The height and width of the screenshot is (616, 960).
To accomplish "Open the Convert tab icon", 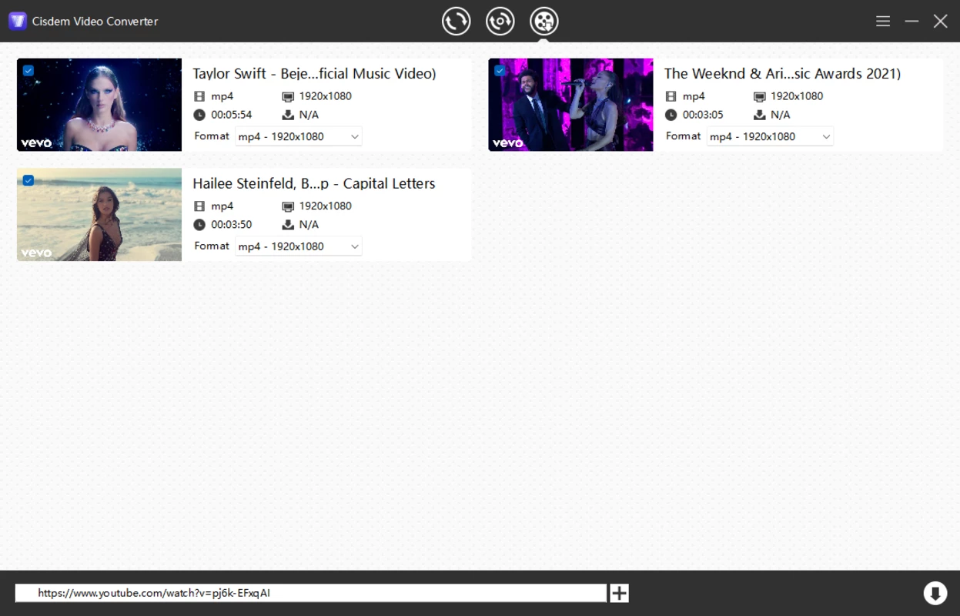I will coord(456,21).
